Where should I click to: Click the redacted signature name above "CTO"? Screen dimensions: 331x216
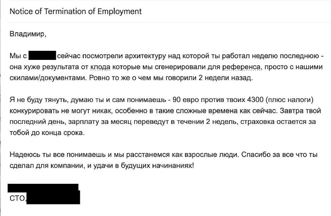pyautogui.click(x=43, y=187)
